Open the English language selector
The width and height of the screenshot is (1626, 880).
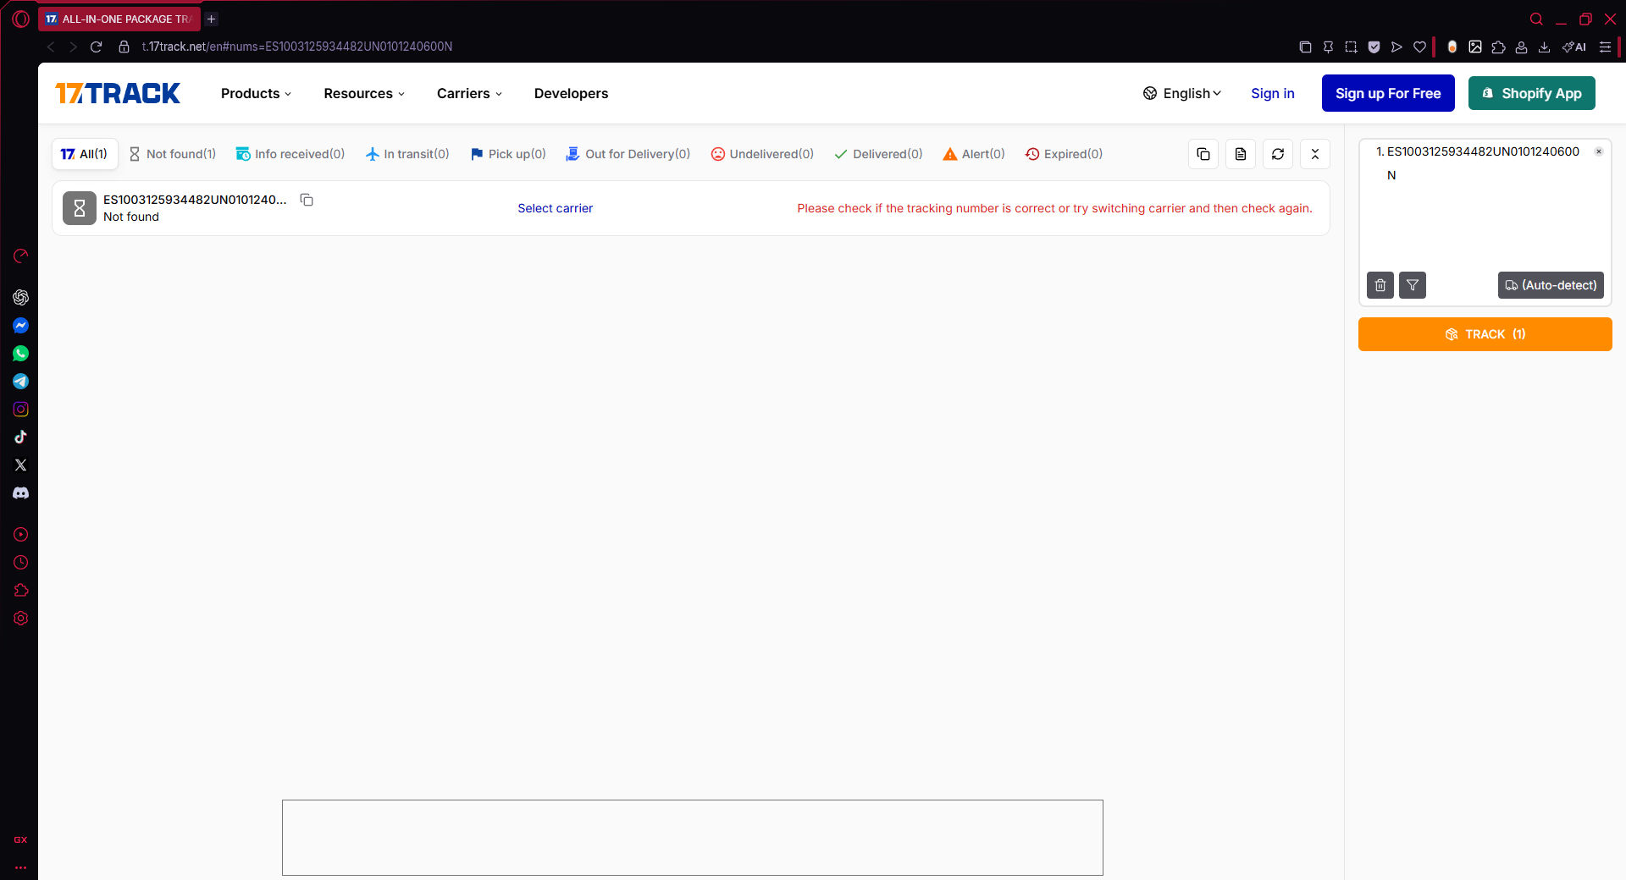click(x=1182, y=93)
